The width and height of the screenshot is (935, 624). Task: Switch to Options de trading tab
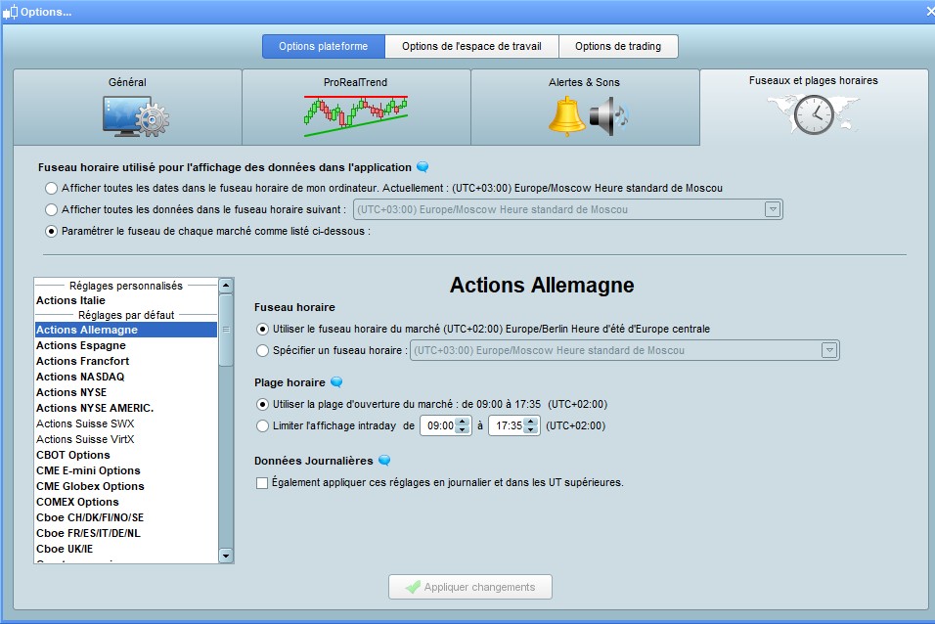coord(618,46)
